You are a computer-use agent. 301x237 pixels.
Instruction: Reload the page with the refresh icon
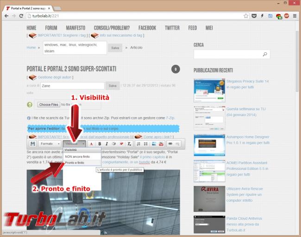pos(21,16)
